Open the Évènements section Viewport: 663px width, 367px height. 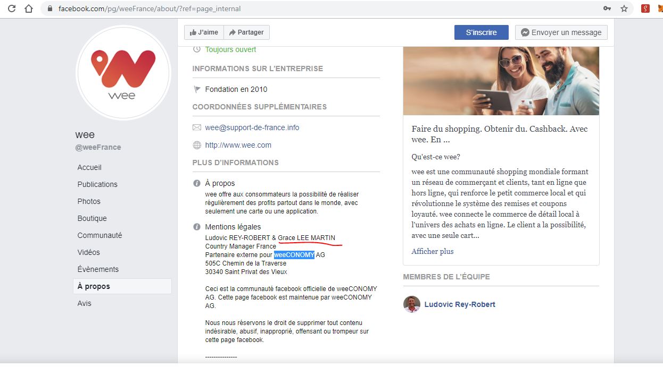(98, 269)
